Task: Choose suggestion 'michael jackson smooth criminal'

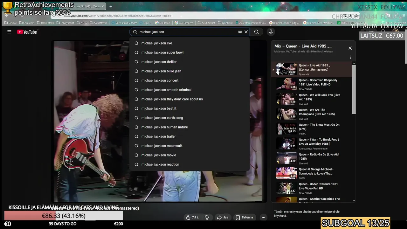Action: click(x=190, y=90)
